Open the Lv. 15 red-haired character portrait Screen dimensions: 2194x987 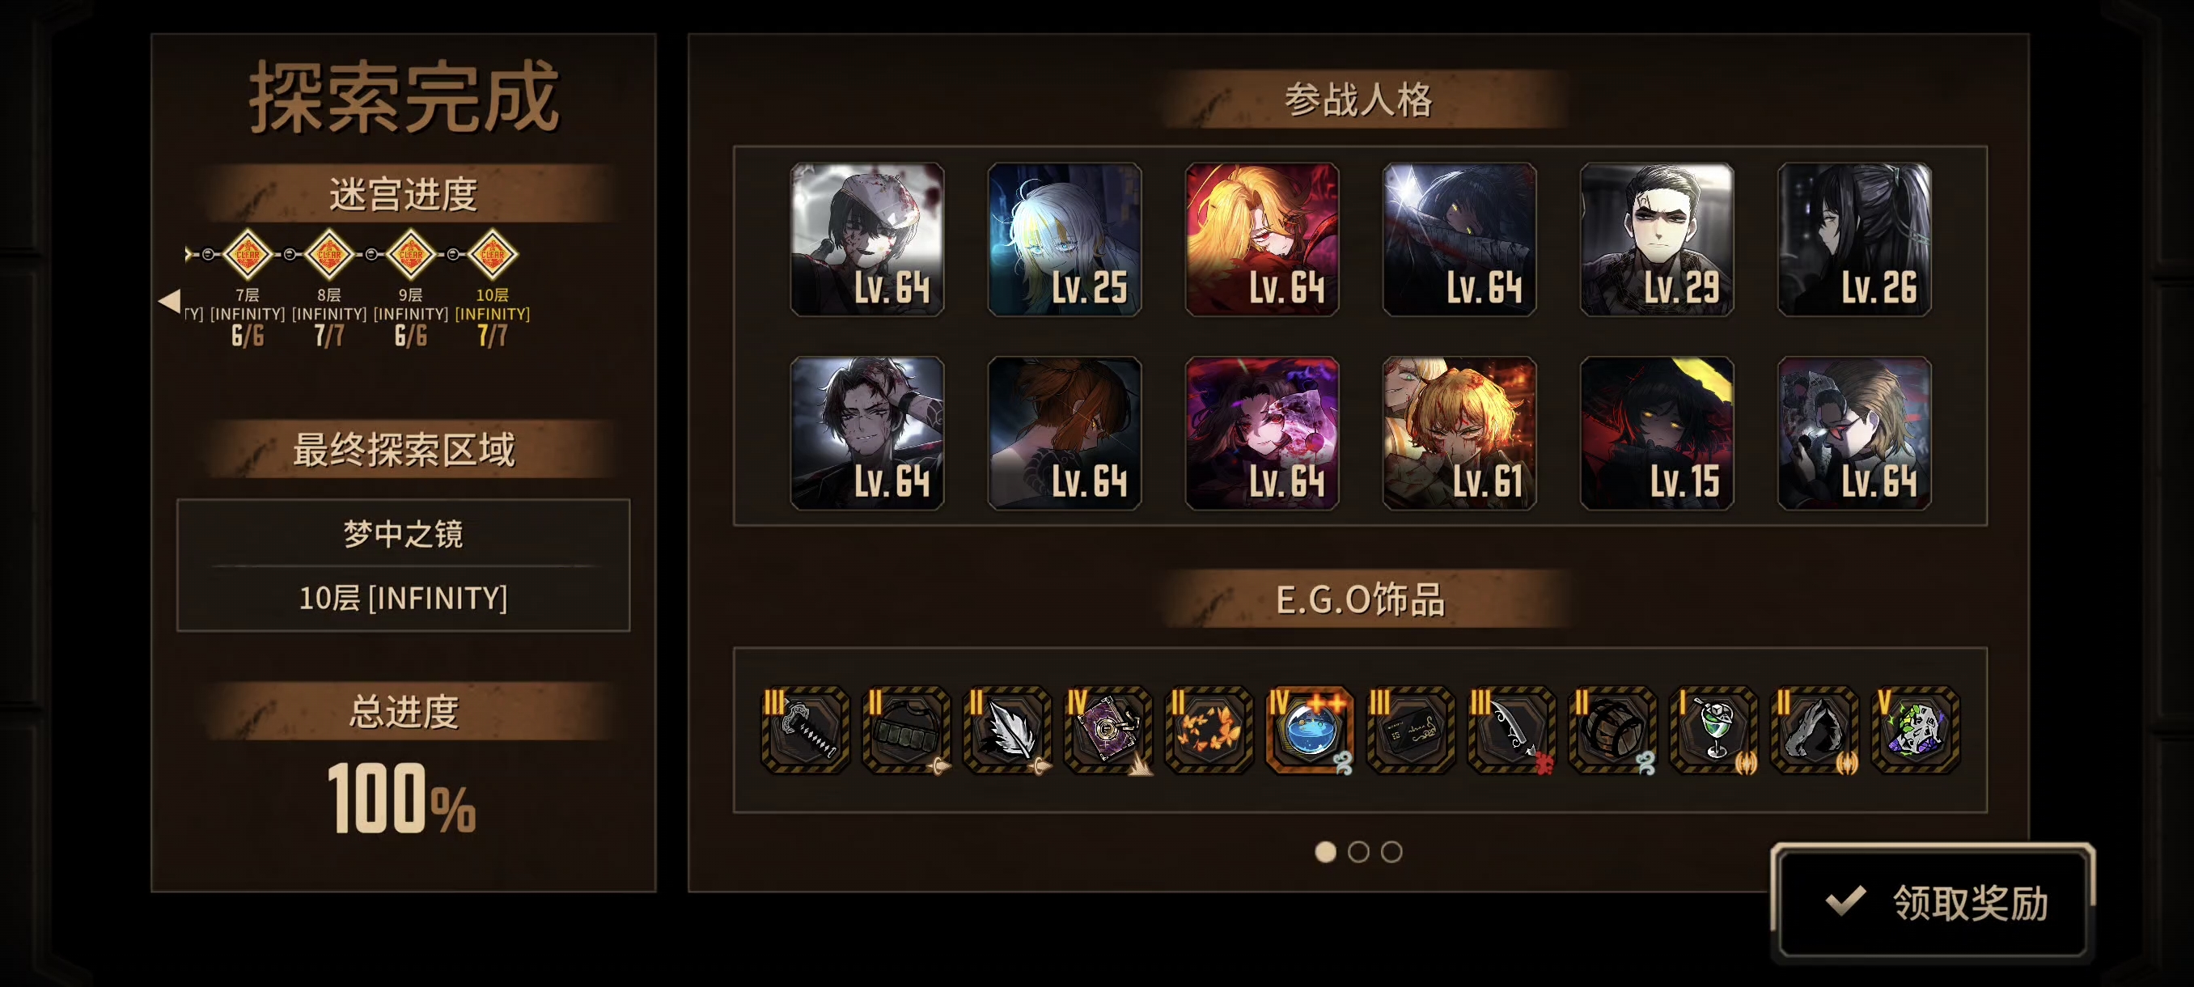point(1657,434)
